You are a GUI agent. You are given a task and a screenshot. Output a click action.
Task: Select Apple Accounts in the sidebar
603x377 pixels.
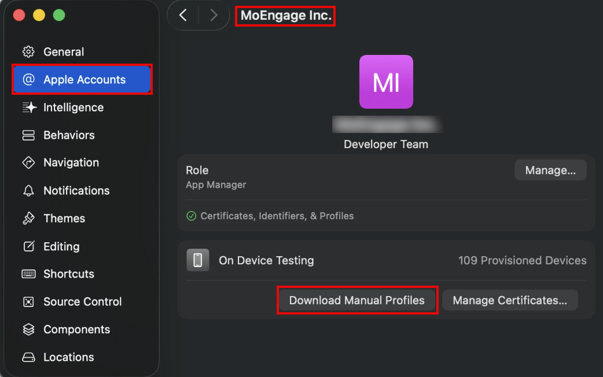tap(82, 80)
